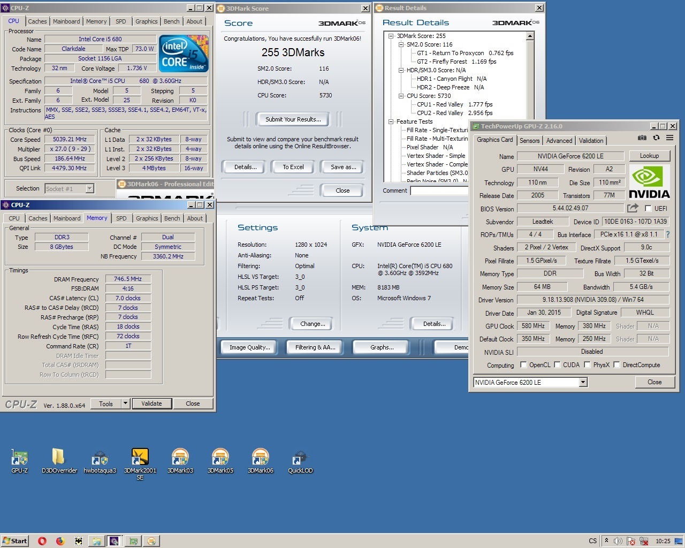Open the 3DMark06 desktop shortcut
This screenshot has width=685, height=548.
coord(260,461)
